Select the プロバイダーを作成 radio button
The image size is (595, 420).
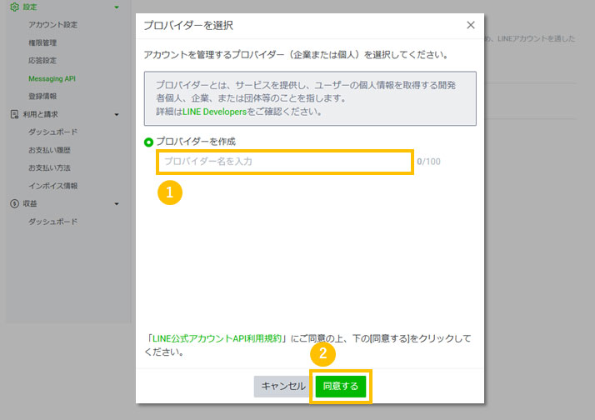coord(148,142)
